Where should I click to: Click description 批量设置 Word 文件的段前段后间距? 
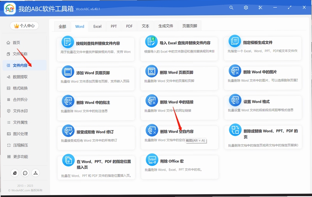(x=261, y=110)
